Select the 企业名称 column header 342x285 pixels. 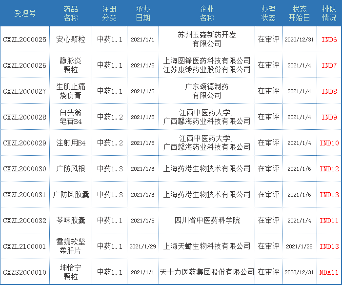click(x=207, y=13)
